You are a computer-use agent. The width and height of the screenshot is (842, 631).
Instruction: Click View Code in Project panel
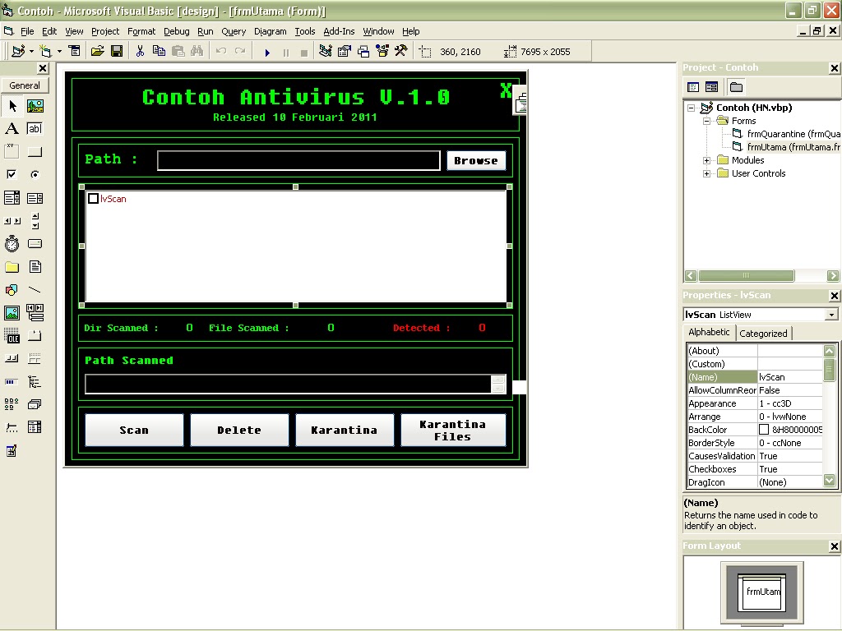[693, 87]
